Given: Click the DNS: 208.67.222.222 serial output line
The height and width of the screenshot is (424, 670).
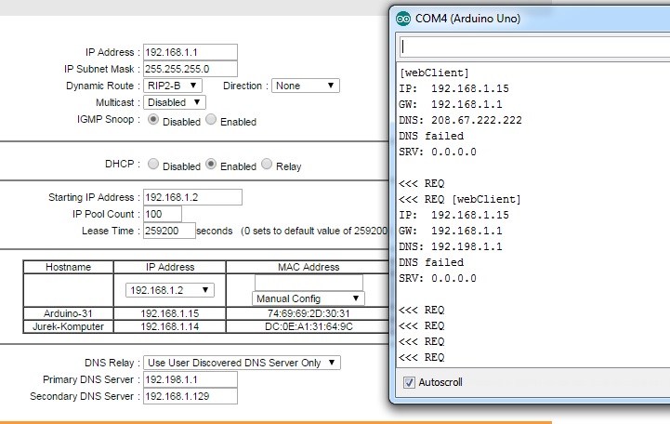Looking at the screenshot, I should 460,120.
